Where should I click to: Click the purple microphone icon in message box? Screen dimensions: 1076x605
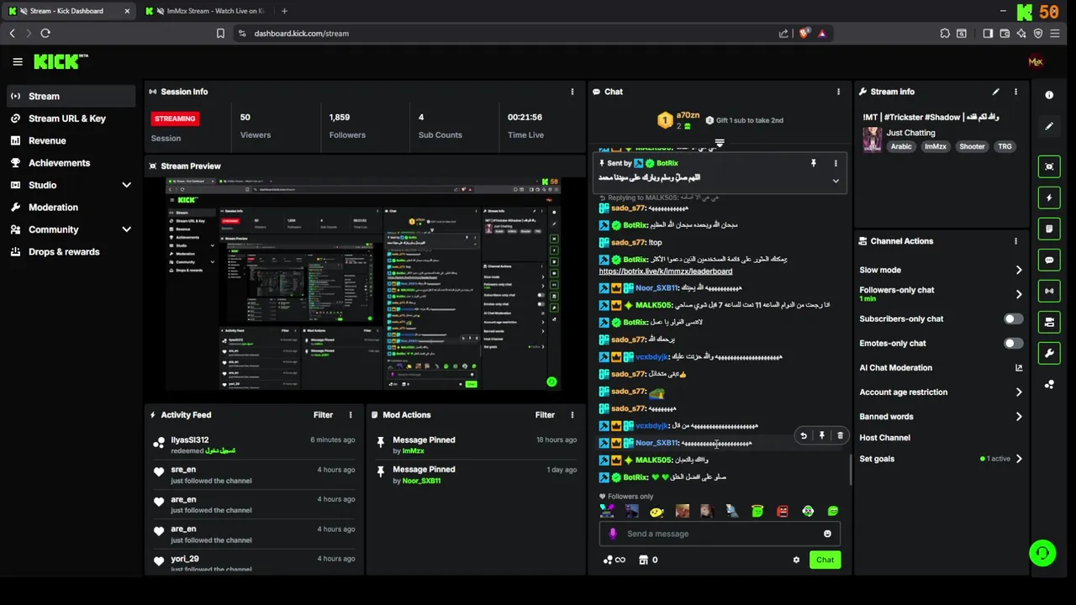[613, 534]
